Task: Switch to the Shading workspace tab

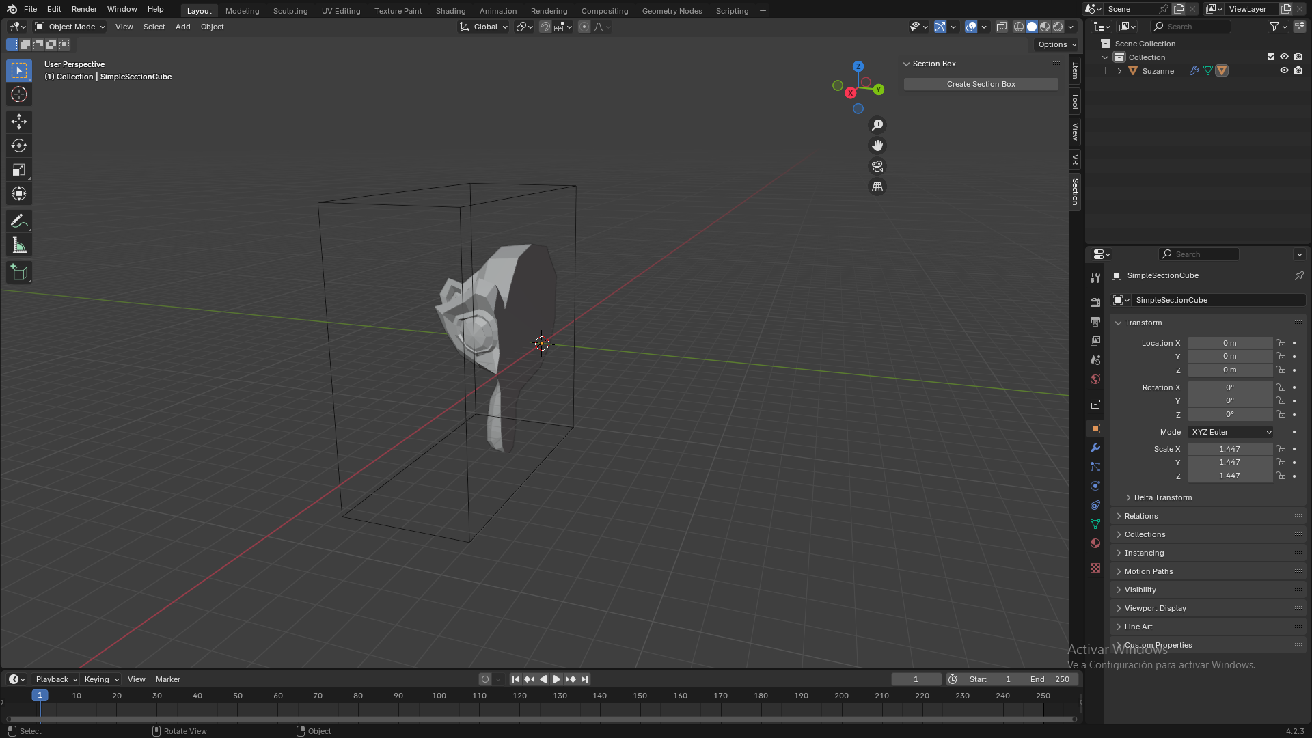Action: click(x=450, y=10)
